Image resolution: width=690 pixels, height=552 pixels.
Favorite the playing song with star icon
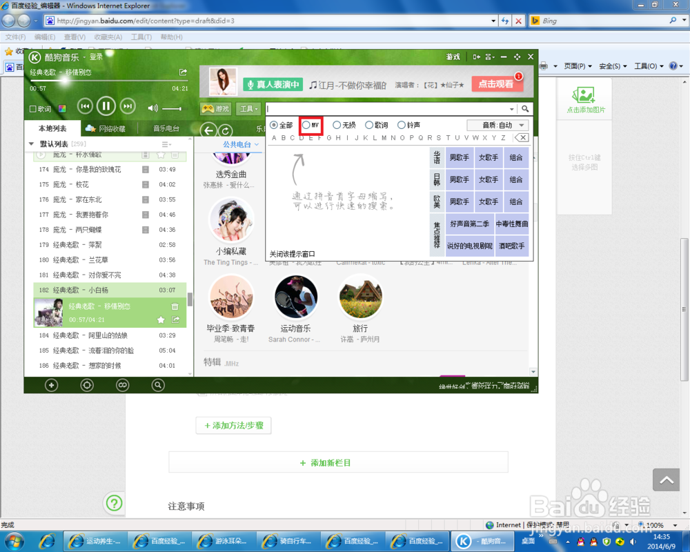[161, 320]
